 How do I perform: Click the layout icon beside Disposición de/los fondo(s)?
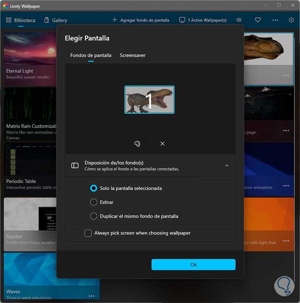[75, 165]
